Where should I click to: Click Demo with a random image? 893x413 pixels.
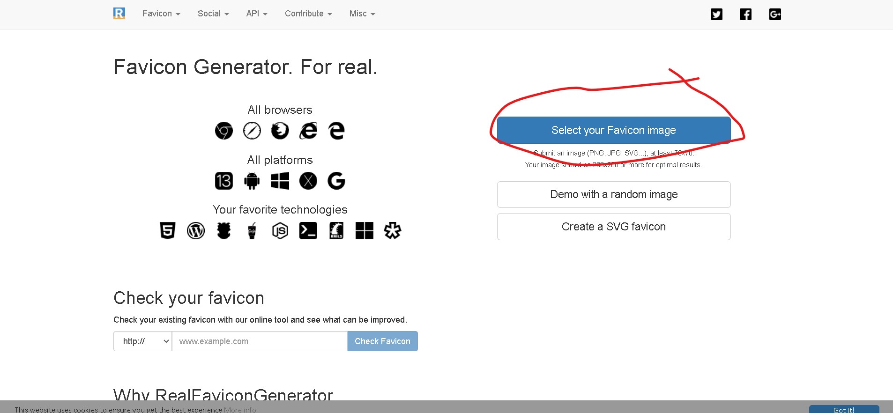[614, 194]
